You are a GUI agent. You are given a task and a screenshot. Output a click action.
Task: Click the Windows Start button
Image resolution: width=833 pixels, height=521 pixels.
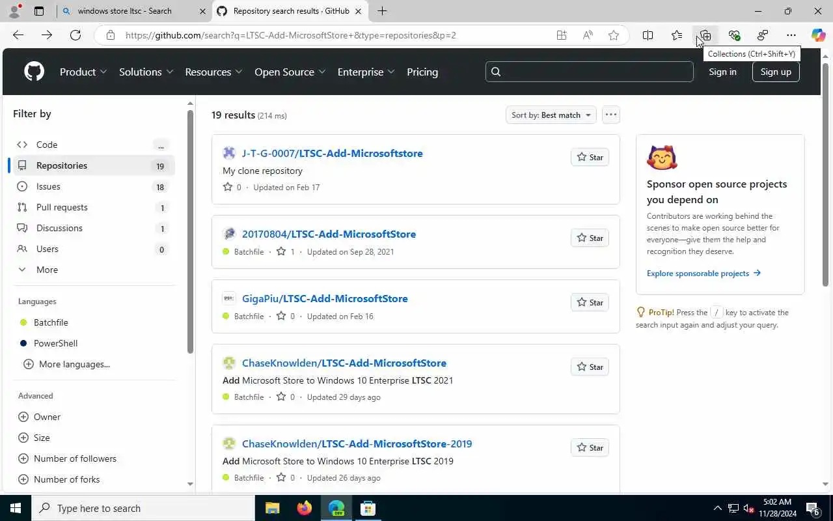pos(16,508)
